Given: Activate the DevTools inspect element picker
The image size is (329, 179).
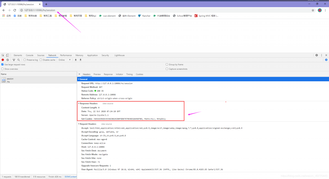Looking at the screenshot, I should (x=3, y=55).
